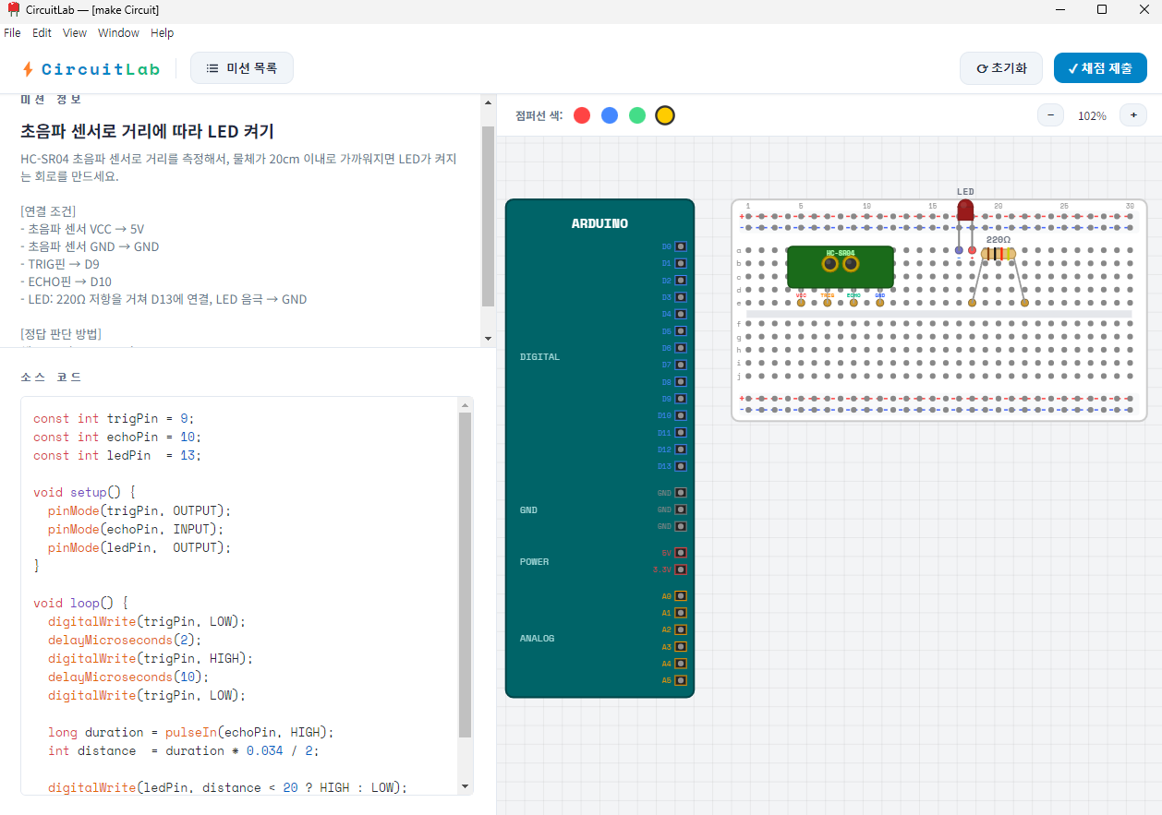Pick the blue jumper wire color

pyautogui.click(x=610, y=115)
